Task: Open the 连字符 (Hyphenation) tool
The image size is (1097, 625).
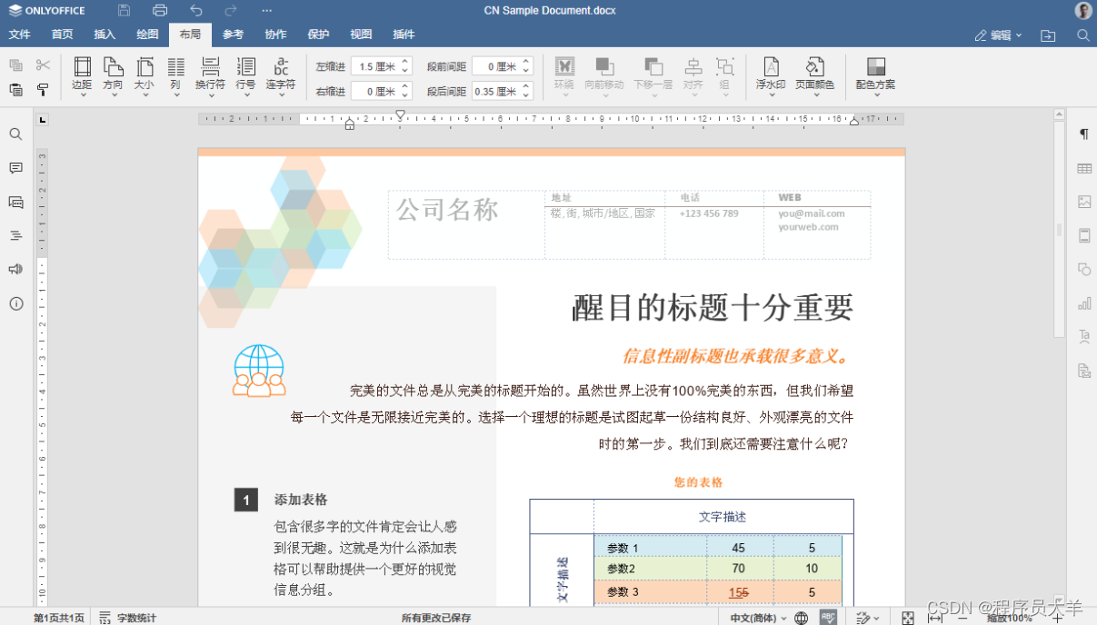Action: pos(281,75)
